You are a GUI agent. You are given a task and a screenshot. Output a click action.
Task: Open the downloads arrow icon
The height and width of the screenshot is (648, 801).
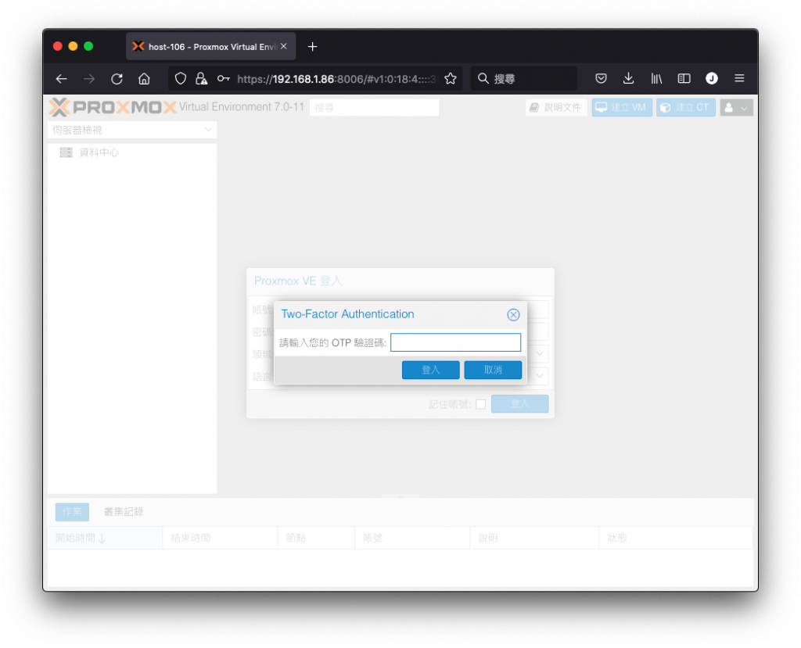coord(628,79)
